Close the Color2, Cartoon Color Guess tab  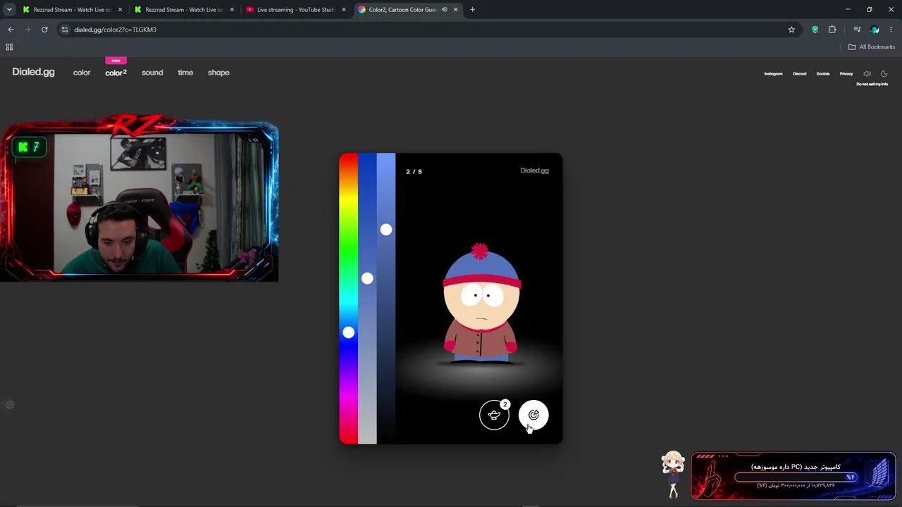[455, 10]
